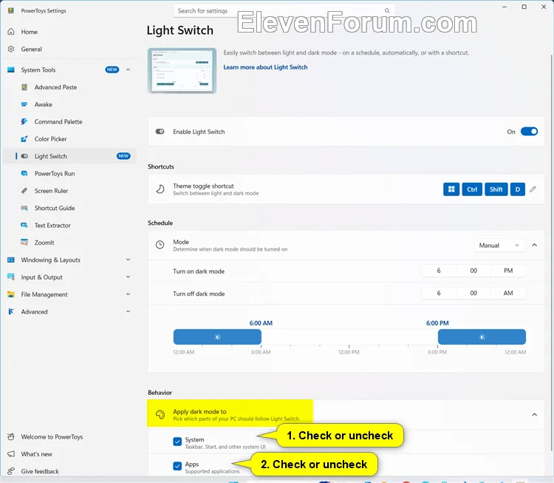Click the Windowing & Layouts icon
Screen dimensions: 554x483
pyautogui.click(x=11, y=260)
